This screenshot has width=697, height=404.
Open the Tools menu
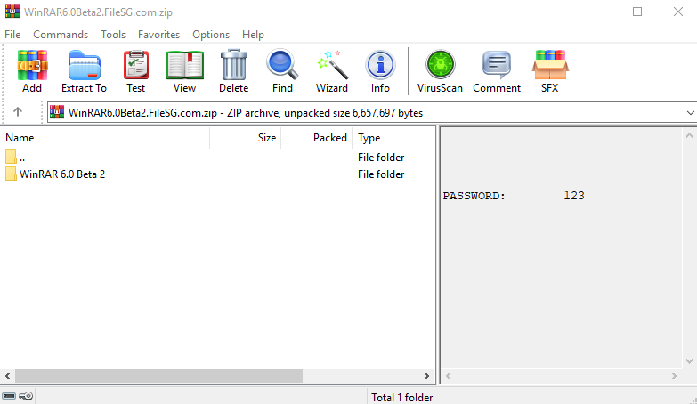click(113, 35)
